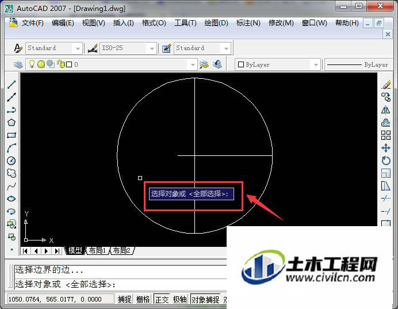This screenshot has width=398, height=309.
Task: Switch to the 布局2 tab
Action: 121,251
